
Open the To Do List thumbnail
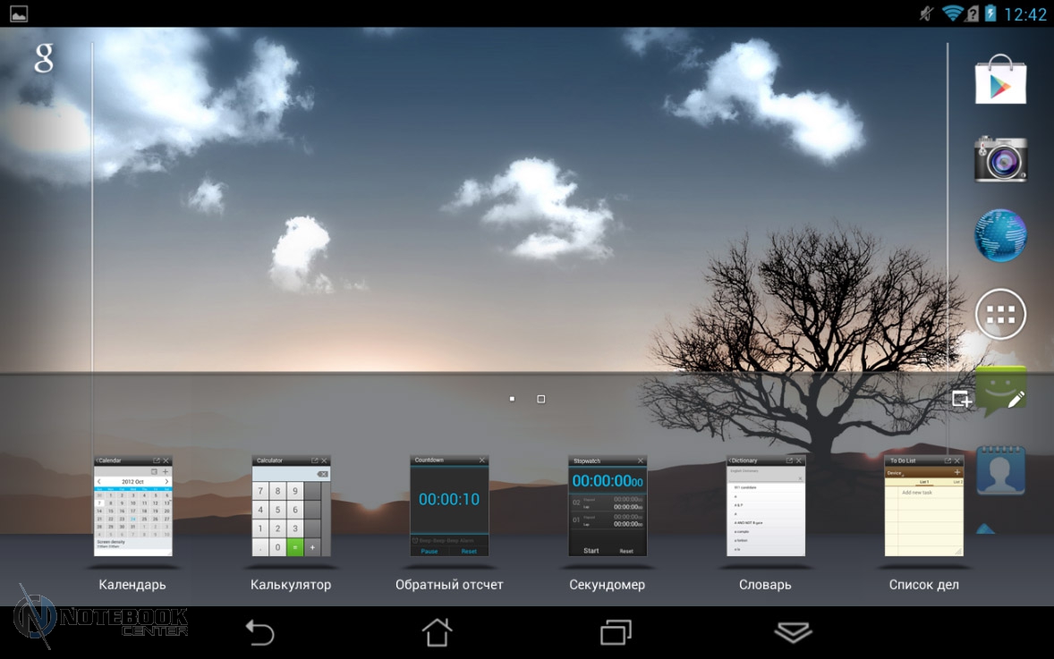click(923, 506)
